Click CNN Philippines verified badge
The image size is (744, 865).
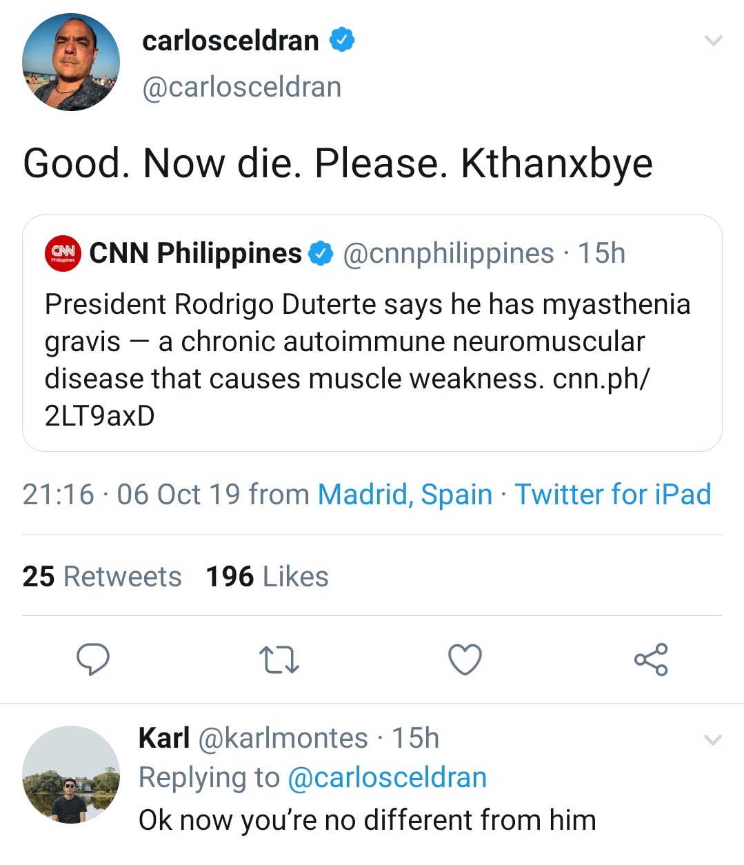tap(321, 253)
